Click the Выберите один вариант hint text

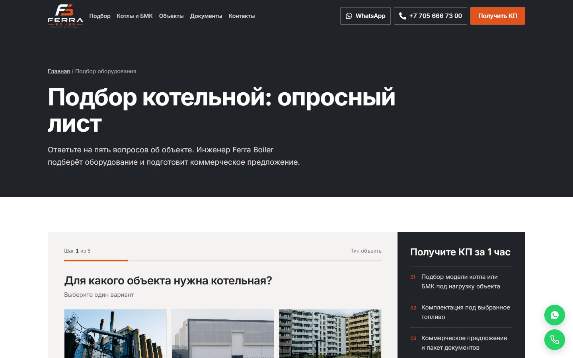click(x=99, y=295)
